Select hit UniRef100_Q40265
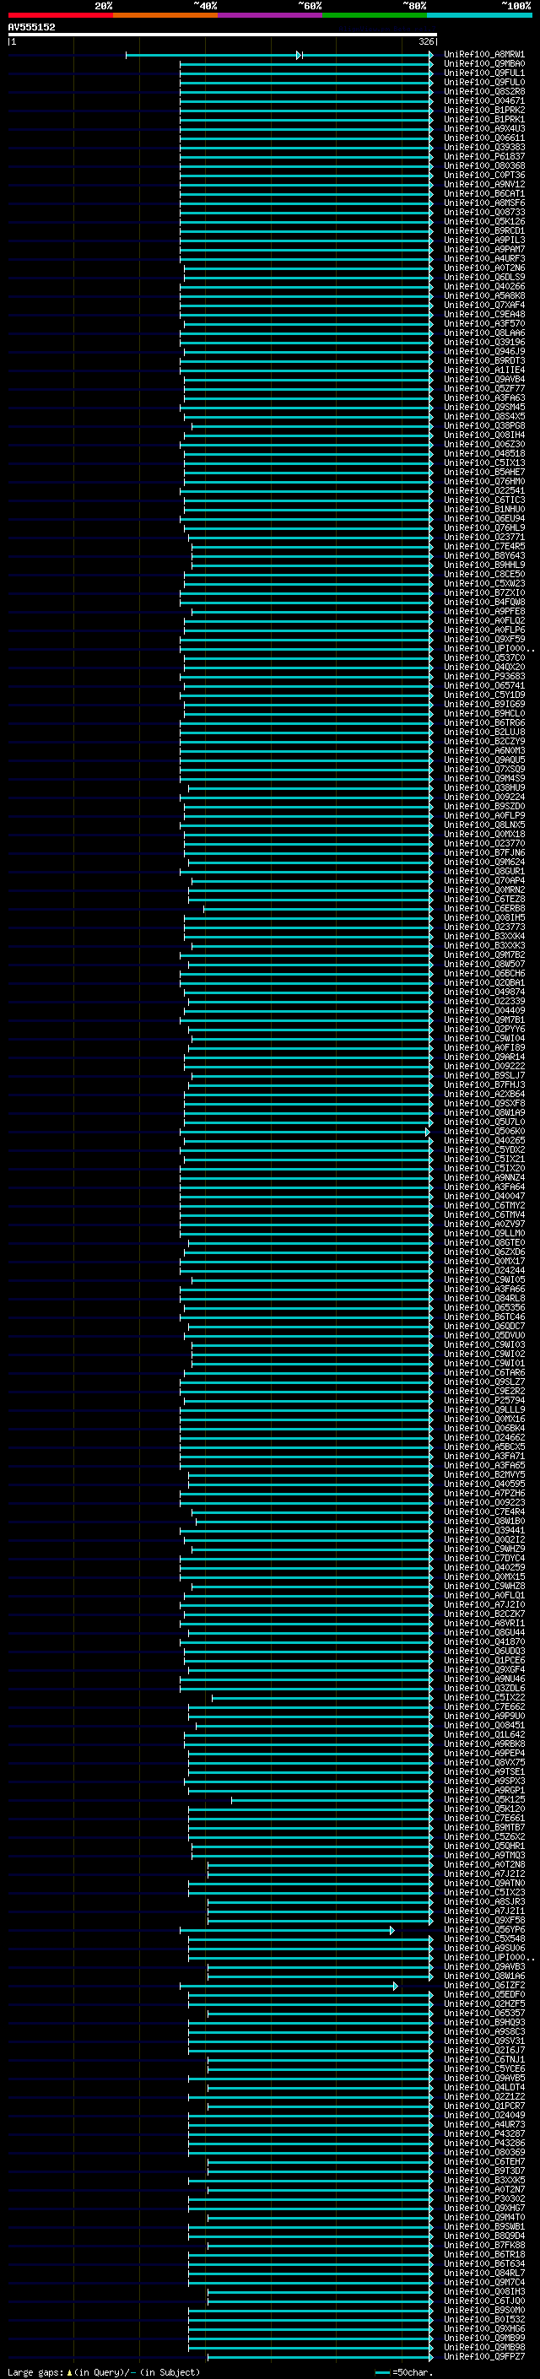Viewport: 540px width, 2379px height. (484, 1141)
